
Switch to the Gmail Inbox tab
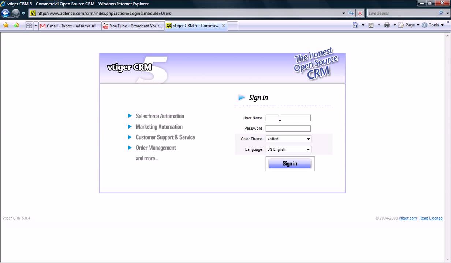70,26
